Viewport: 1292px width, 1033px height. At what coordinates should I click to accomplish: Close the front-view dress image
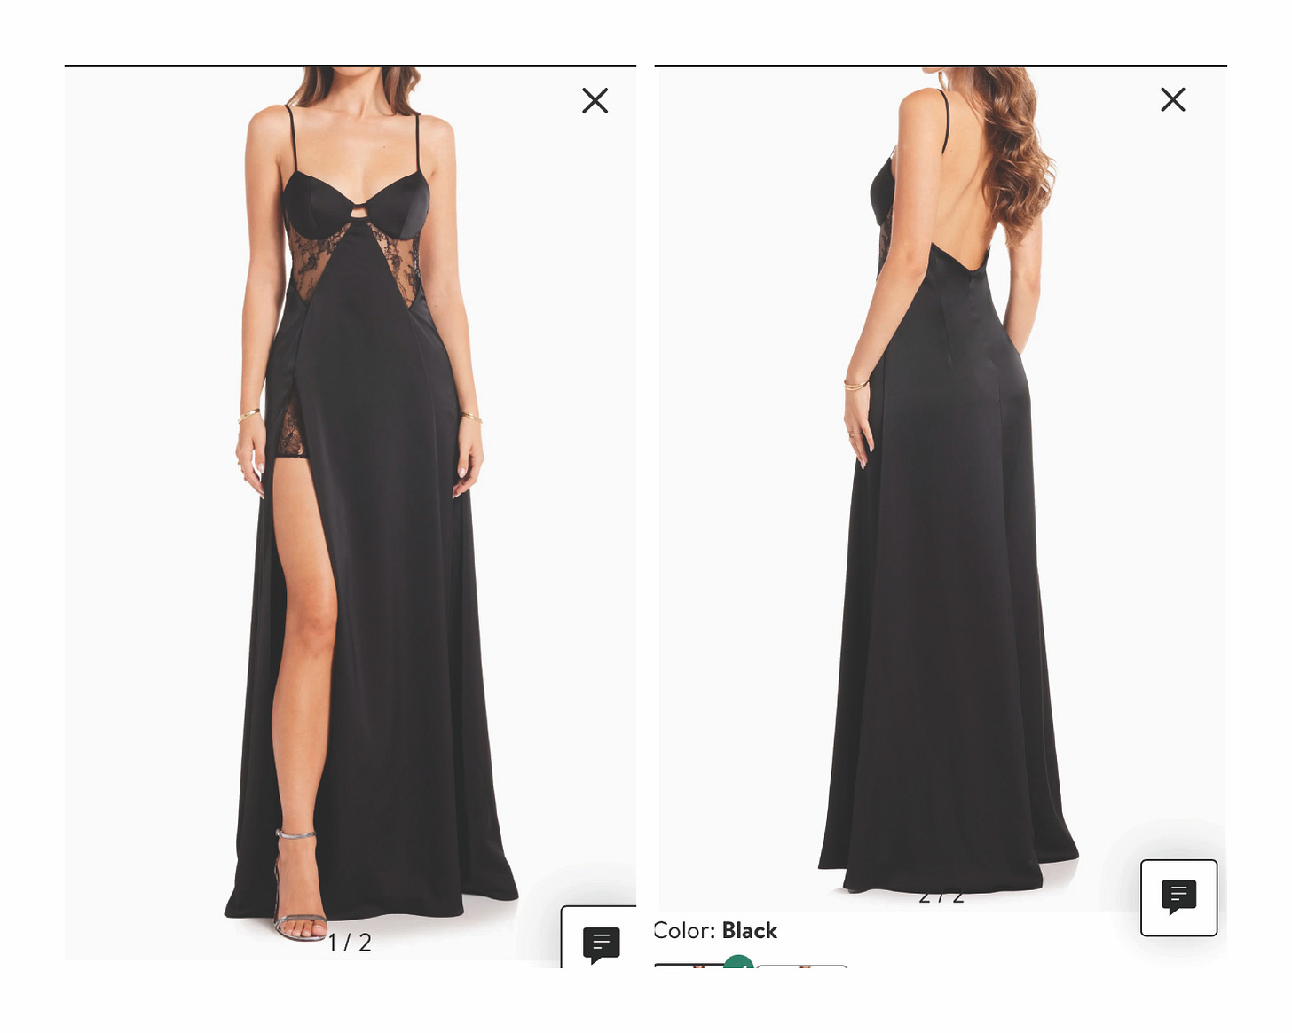[x=595, y=100]
